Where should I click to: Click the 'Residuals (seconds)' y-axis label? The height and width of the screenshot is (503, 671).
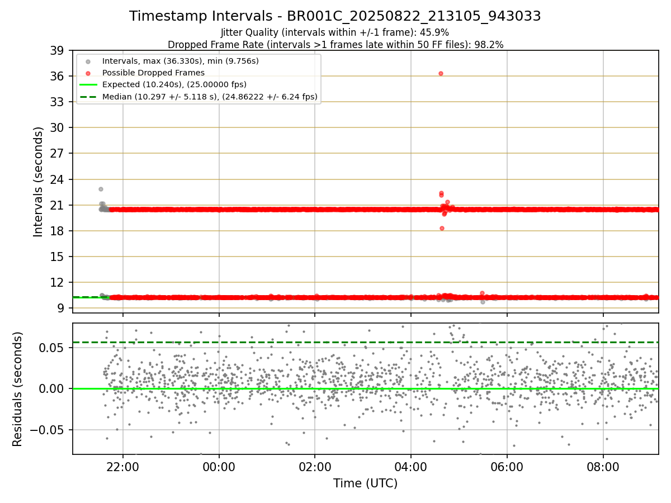[18, 389]
